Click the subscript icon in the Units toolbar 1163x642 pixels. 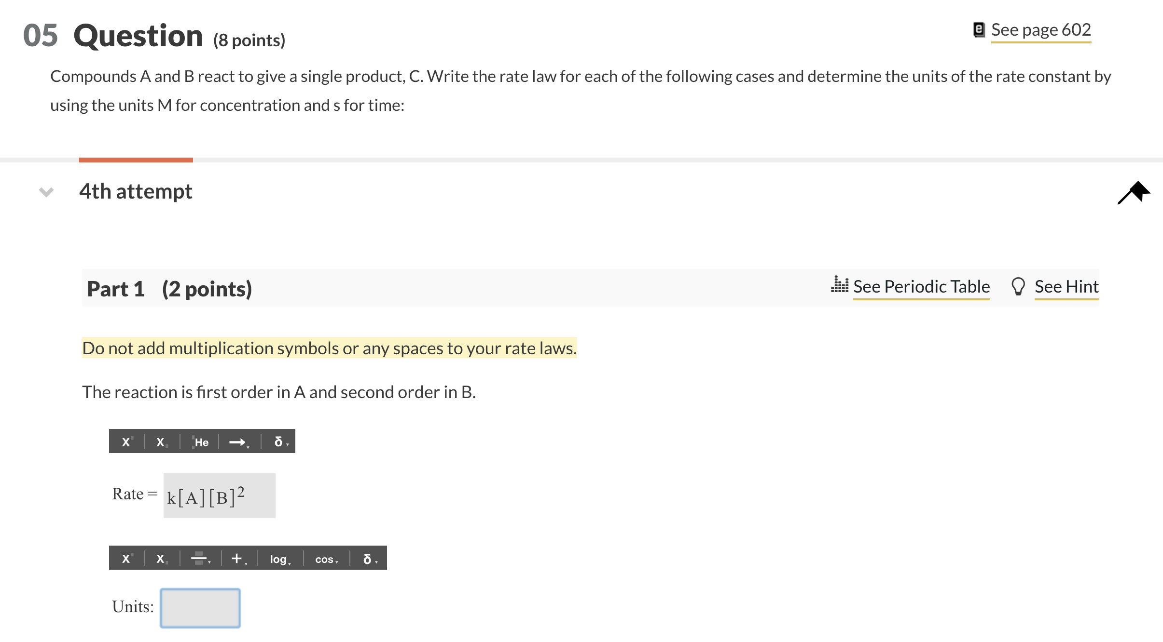click(x=161, y=558)
